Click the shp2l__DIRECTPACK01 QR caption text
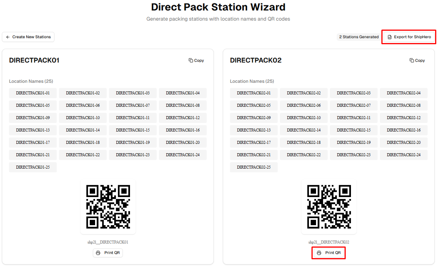 pyautogui.click(x=108, y=242)
